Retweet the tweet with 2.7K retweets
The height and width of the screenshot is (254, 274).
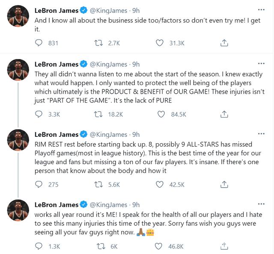click(x=97, y=43)
